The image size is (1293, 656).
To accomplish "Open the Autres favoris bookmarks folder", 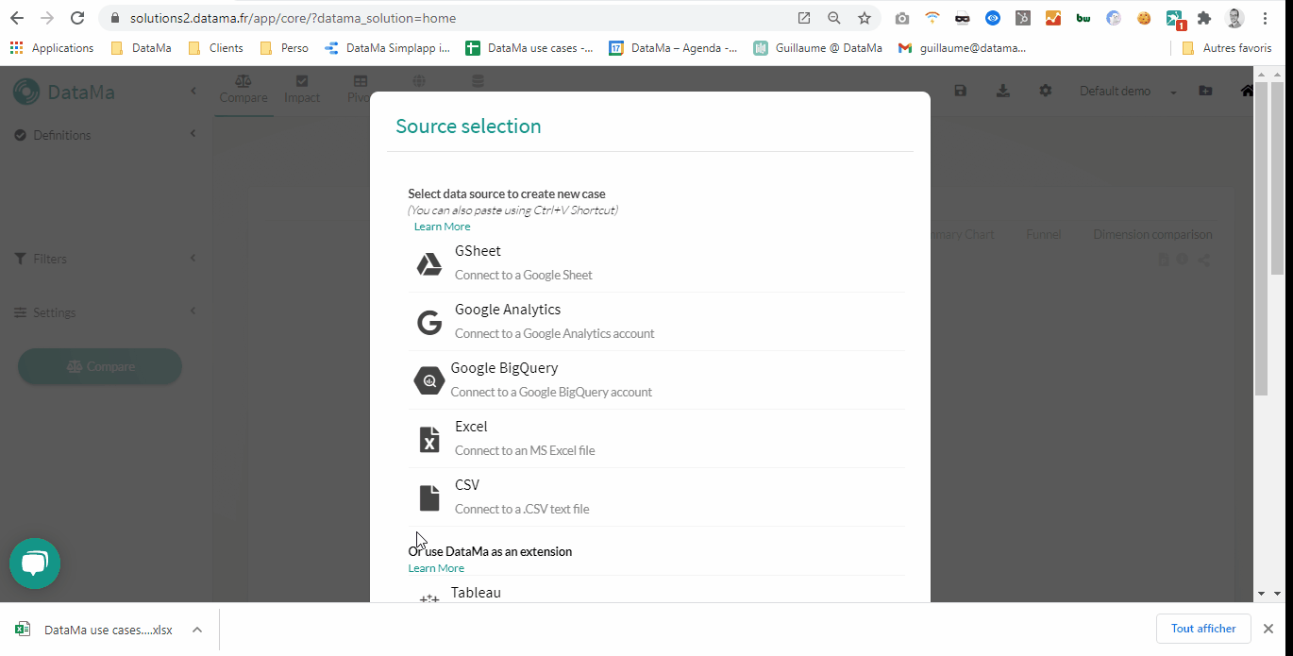I will tap(1227, 48).
